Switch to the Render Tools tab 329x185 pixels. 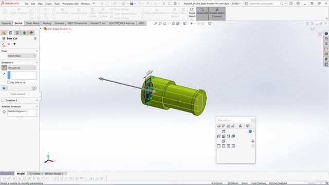98,23
